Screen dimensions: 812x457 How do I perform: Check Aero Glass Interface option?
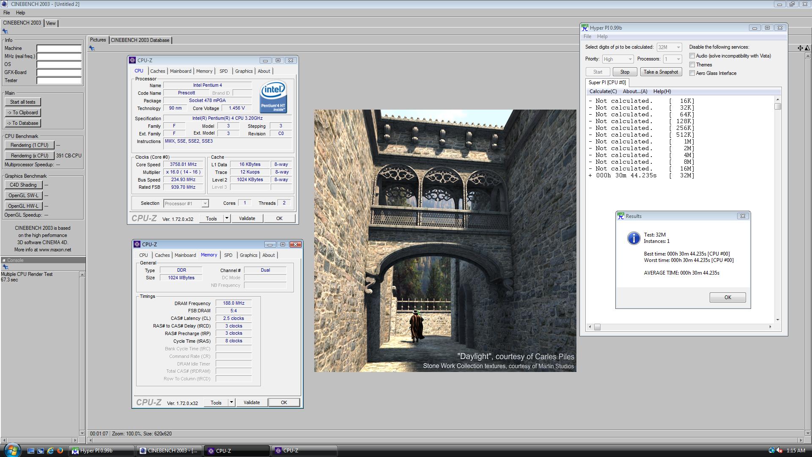[x=692, y=73]
